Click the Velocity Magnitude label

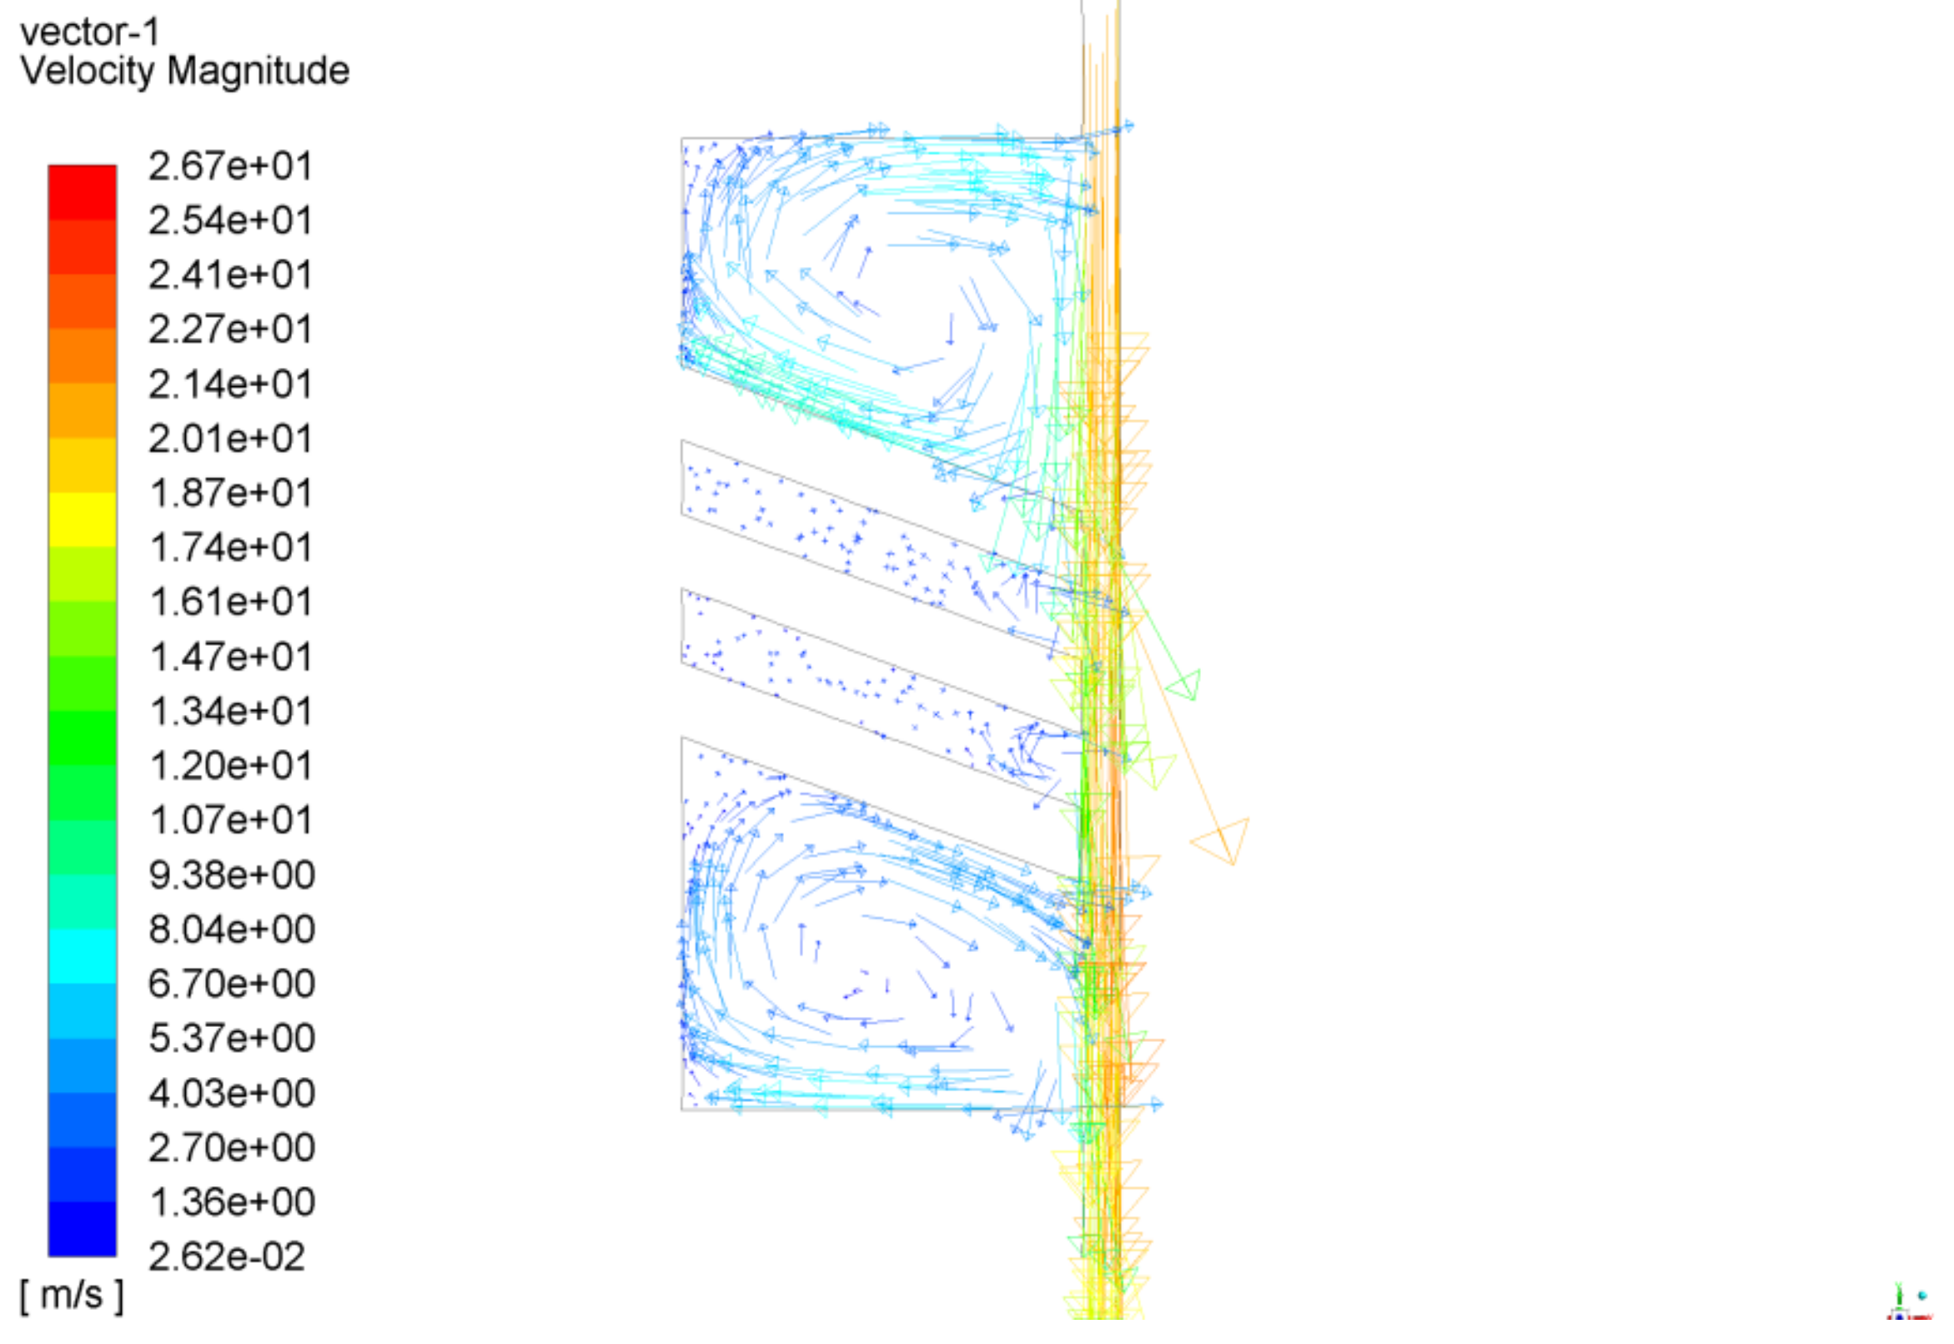point(184,71)
